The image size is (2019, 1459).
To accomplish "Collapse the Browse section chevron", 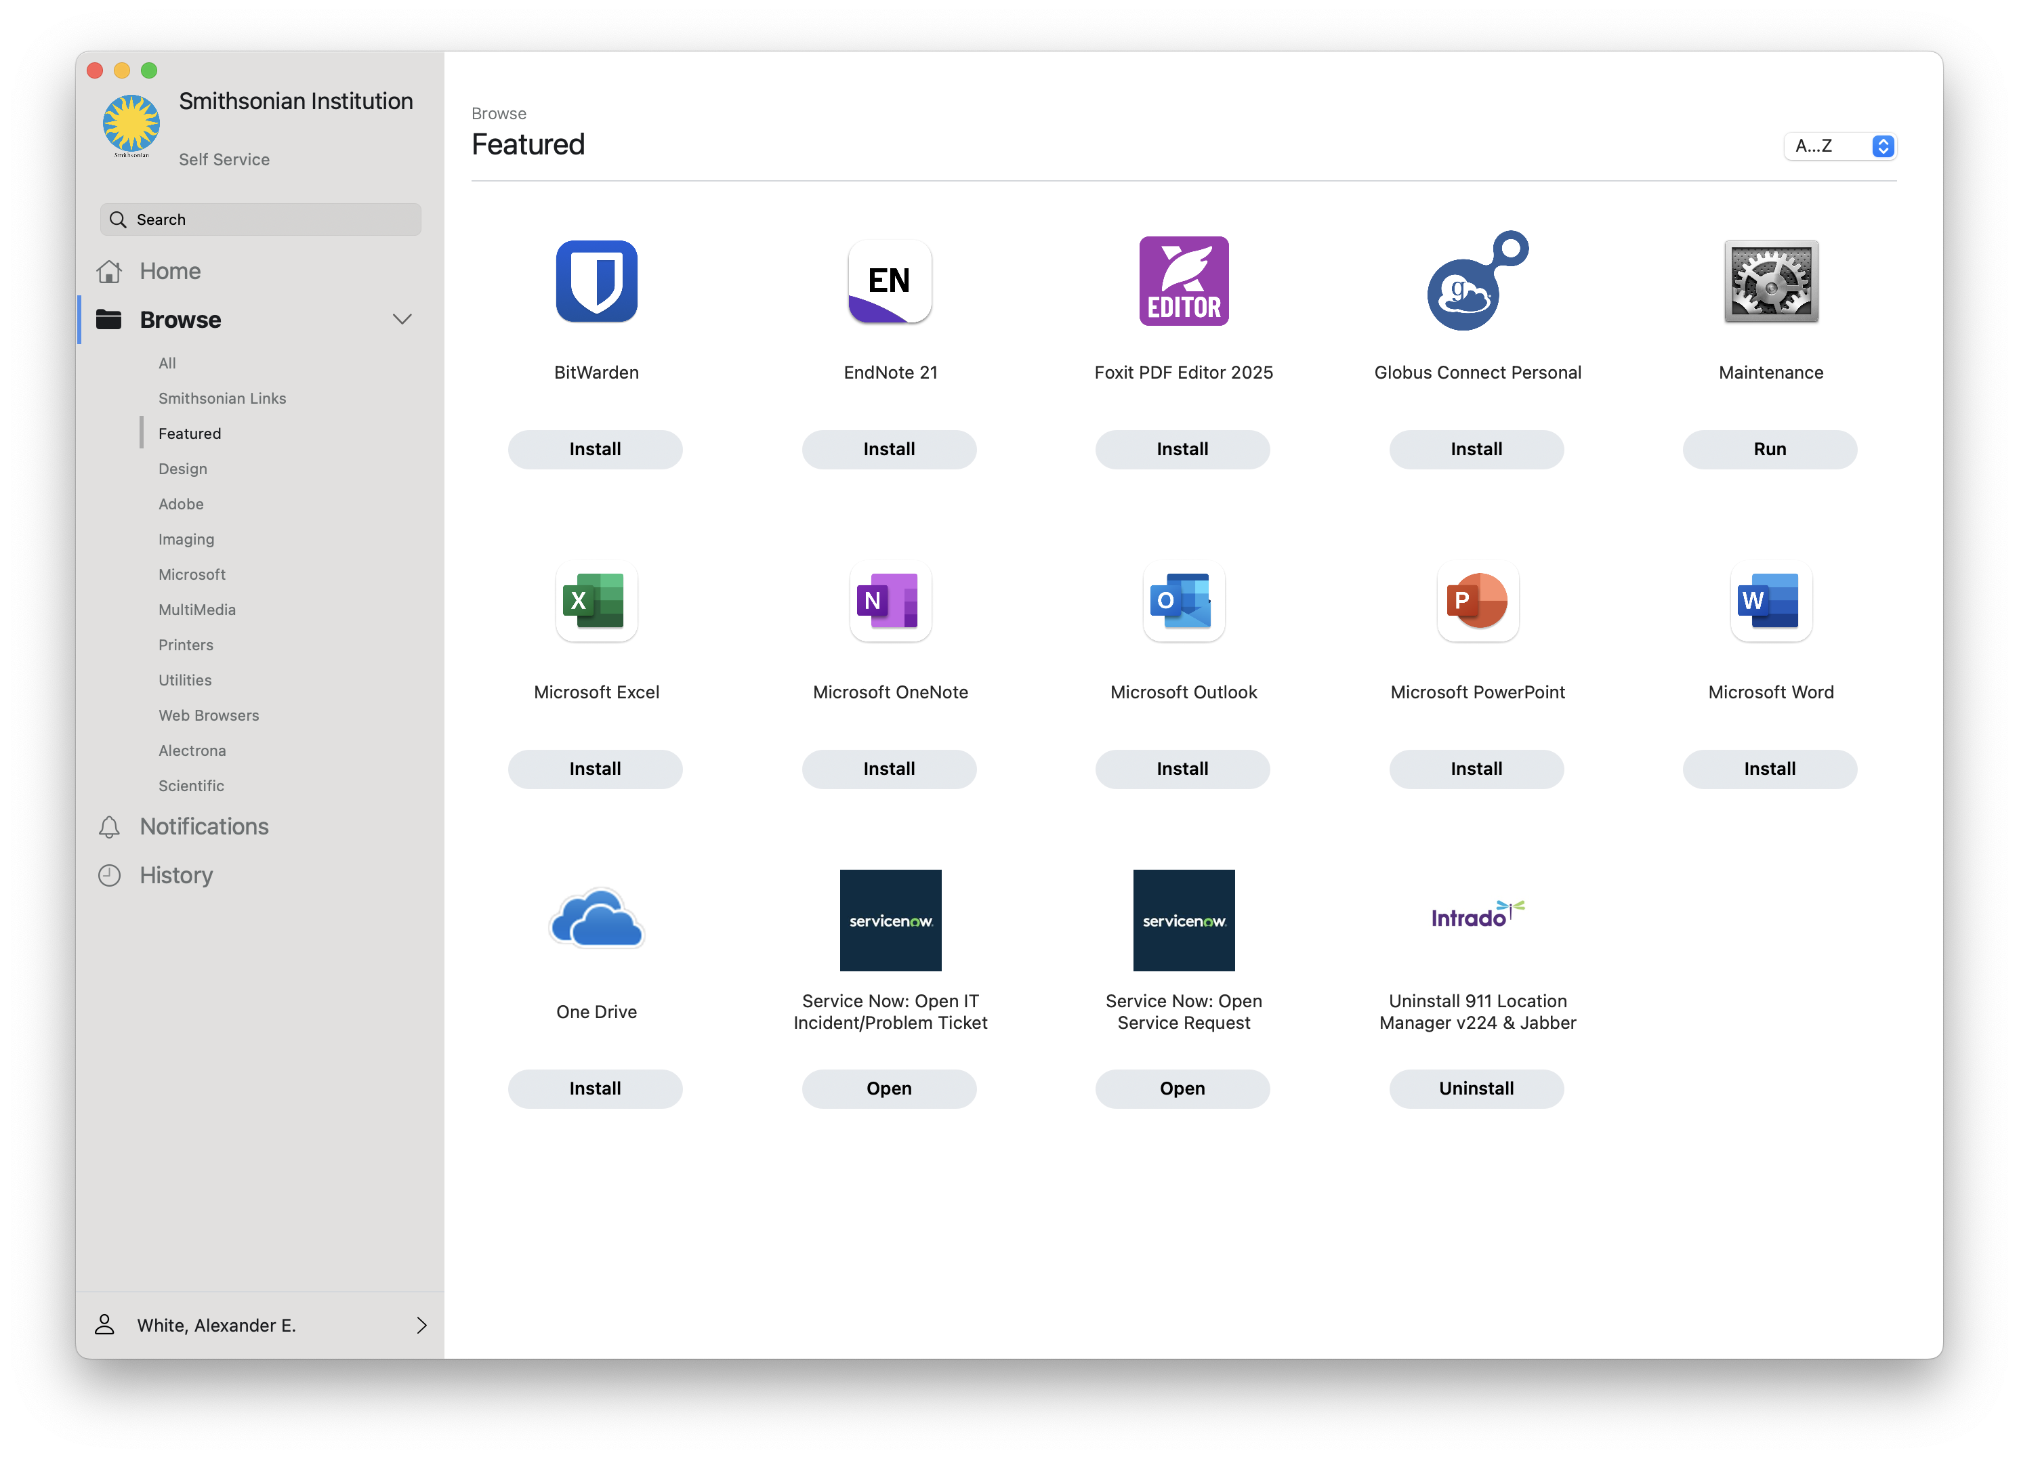I will click(x=402, y=320).
